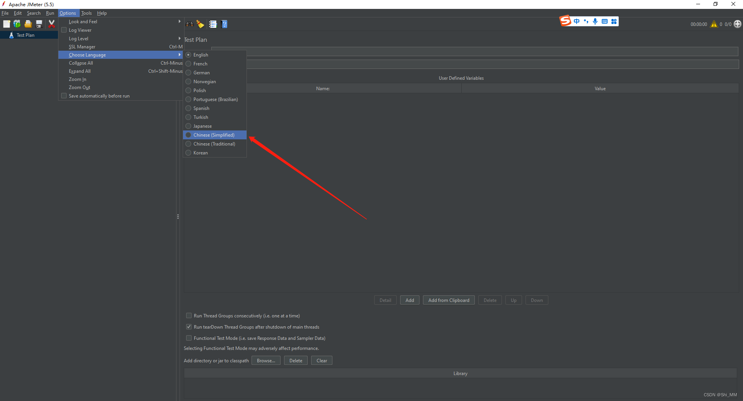Click the Browse... classpath button
Image resolution: width=743 pixels, height=401 pixels.
pyautogui.click(x=266, y=361)
